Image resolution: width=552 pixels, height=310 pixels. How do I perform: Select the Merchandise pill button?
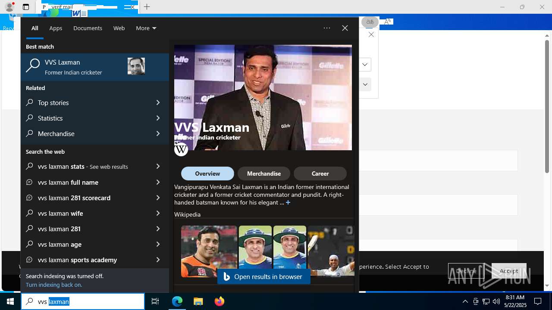click(264, 174)
